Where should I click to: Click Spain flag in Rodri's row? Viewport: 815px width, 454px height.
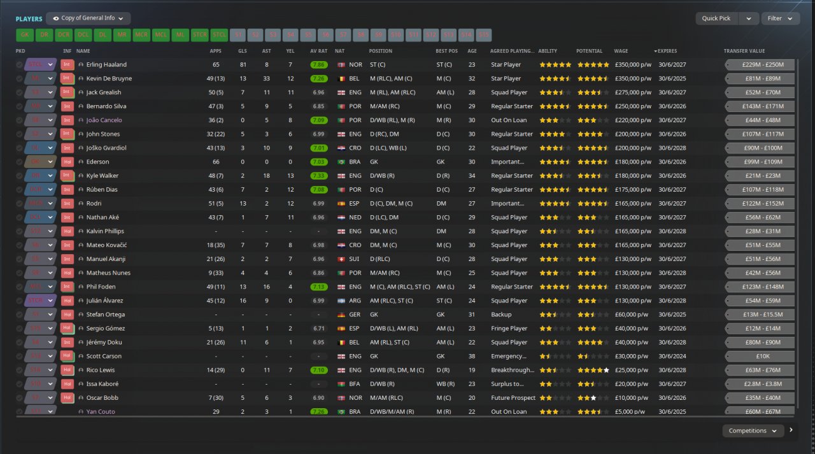point(341,203)
